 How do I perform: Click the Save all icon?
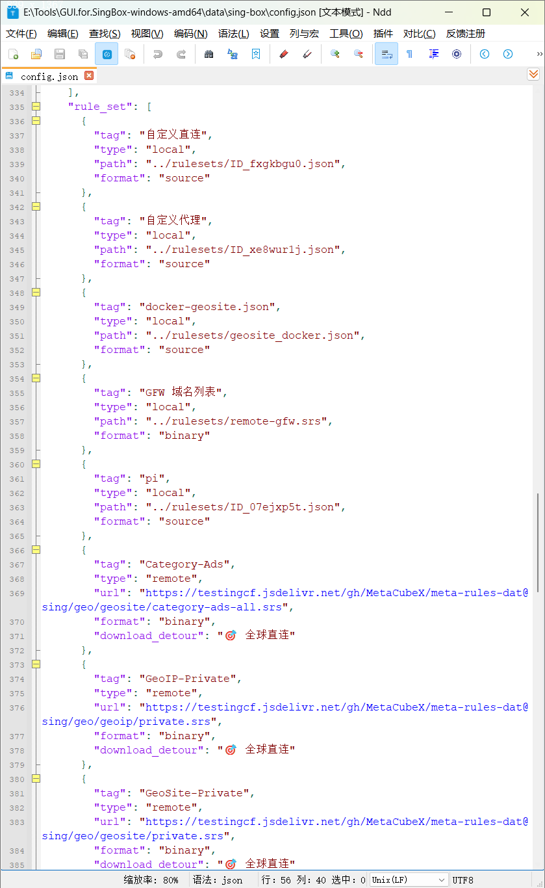(x=83, y=54)
